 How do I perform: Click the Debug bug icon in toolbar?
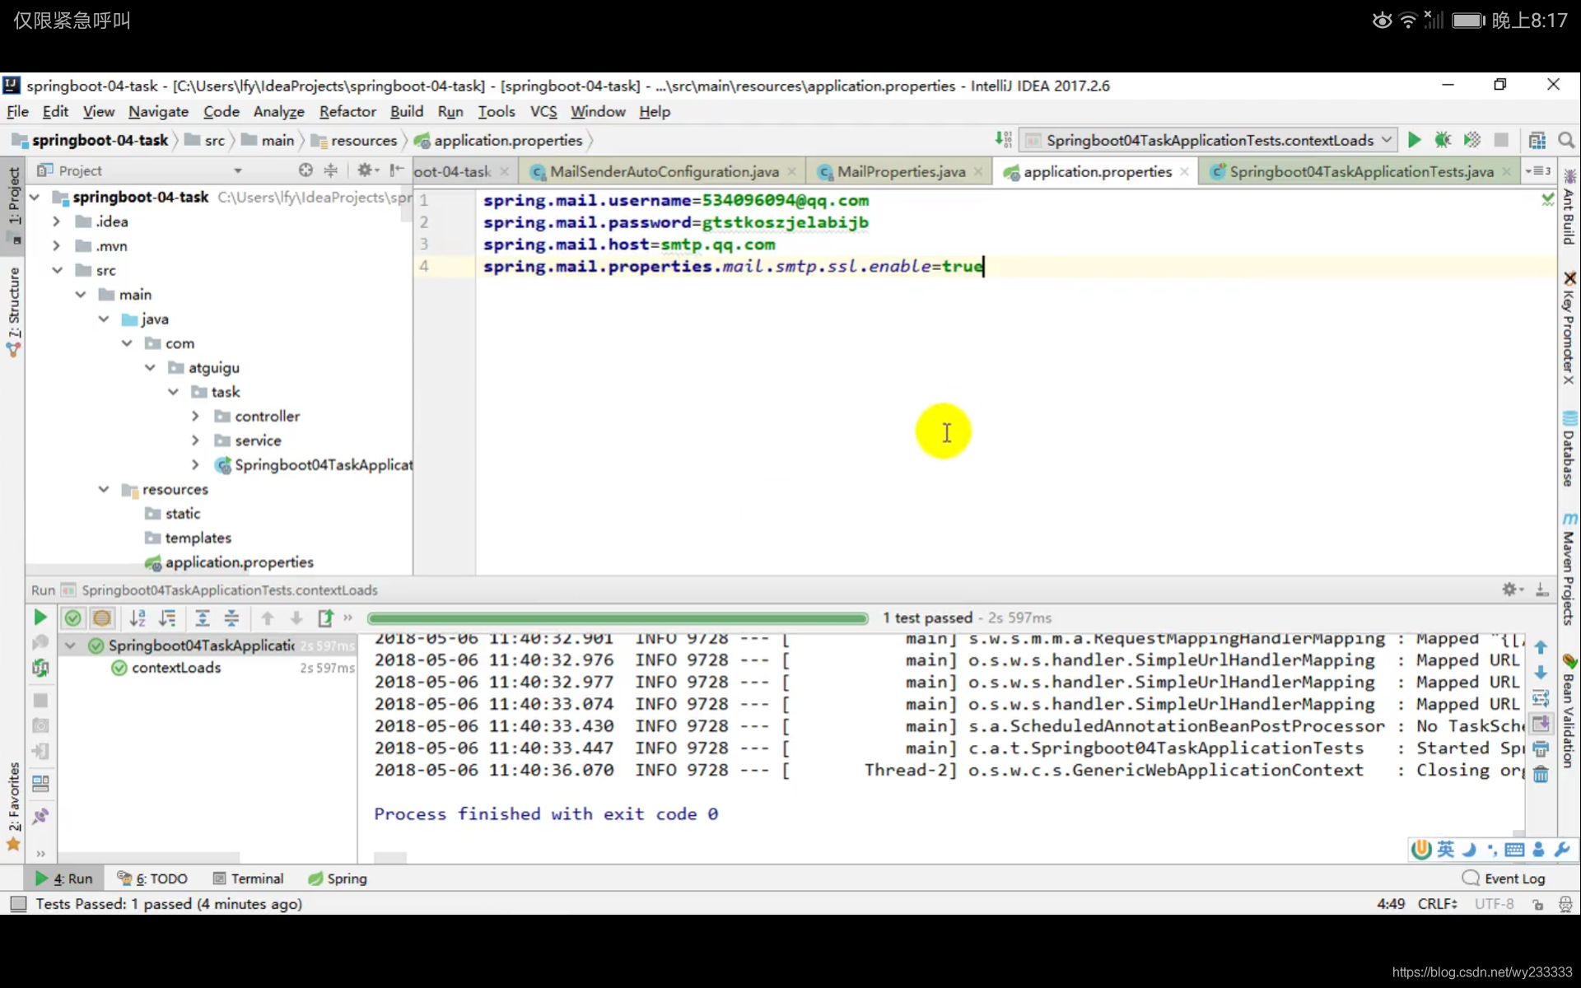[x=1443, y=140]
